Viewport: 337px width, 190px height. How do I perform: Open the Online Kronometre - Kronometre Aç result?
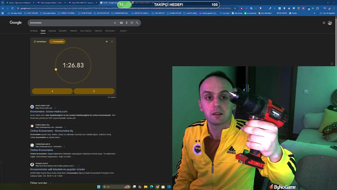[52, 131]
